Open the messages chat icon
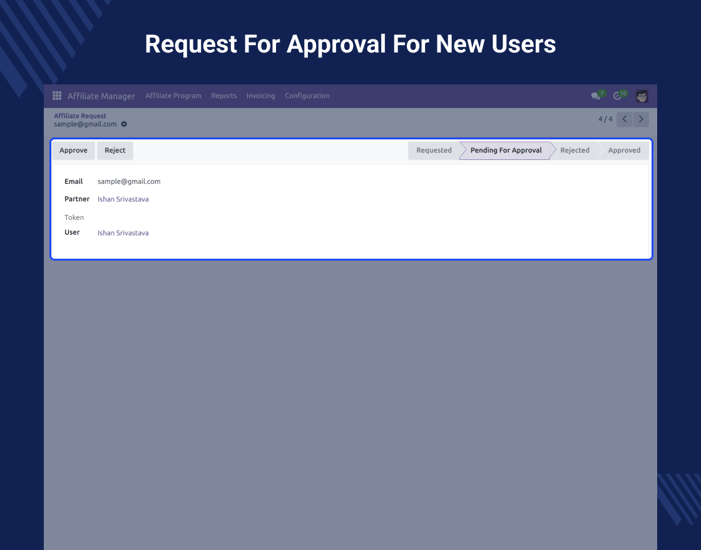Viewport: 701px width, 550px height. (595, 96)
